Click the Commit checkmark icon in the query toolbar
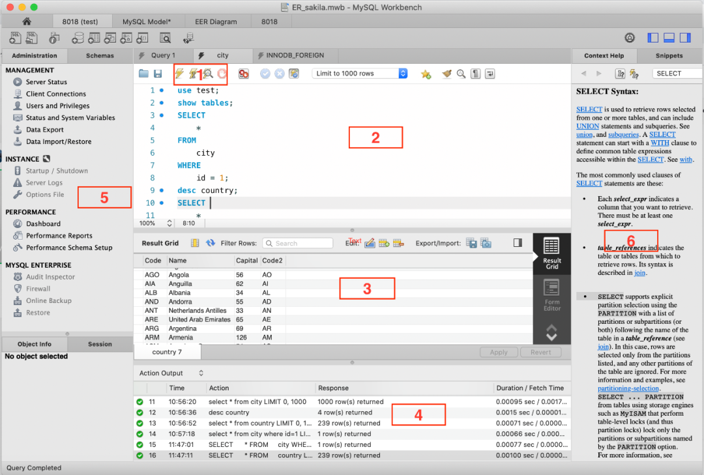The width and height of the screenshot is (704, 475). [x=265, y=74]
